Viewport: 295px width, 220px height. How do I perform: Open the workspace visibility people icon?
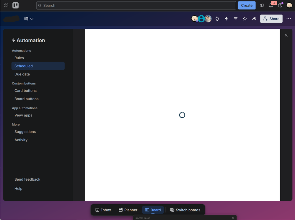(254, 19)
